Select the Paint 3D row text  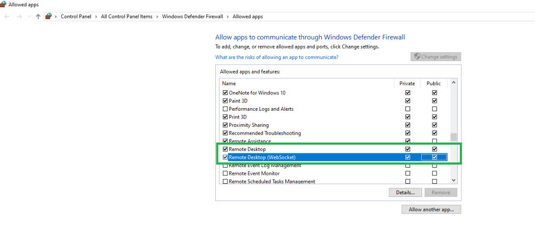tap(238, 101)
